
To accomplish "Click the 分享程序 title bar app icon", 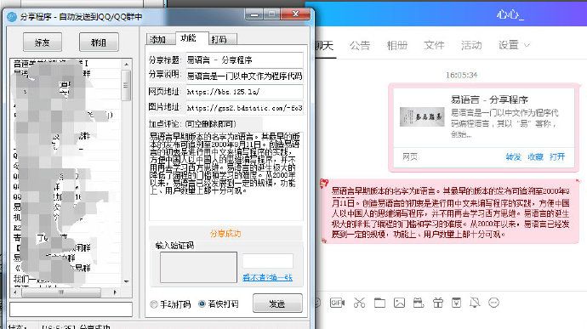I will click(x=12, y=17).
